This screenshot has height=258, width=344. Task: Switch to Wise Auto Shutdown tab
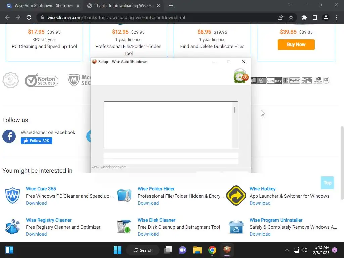click(43, 6)
